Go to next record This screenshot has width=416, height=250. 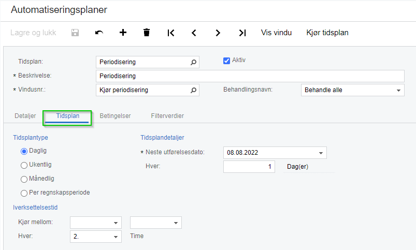tap(218, 33)
